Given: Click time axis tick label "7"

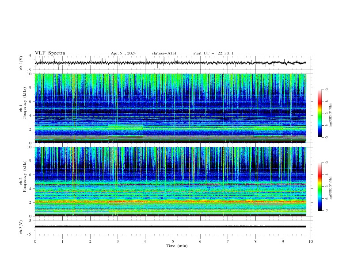Looking at the screenshot, I should (228, 241).
